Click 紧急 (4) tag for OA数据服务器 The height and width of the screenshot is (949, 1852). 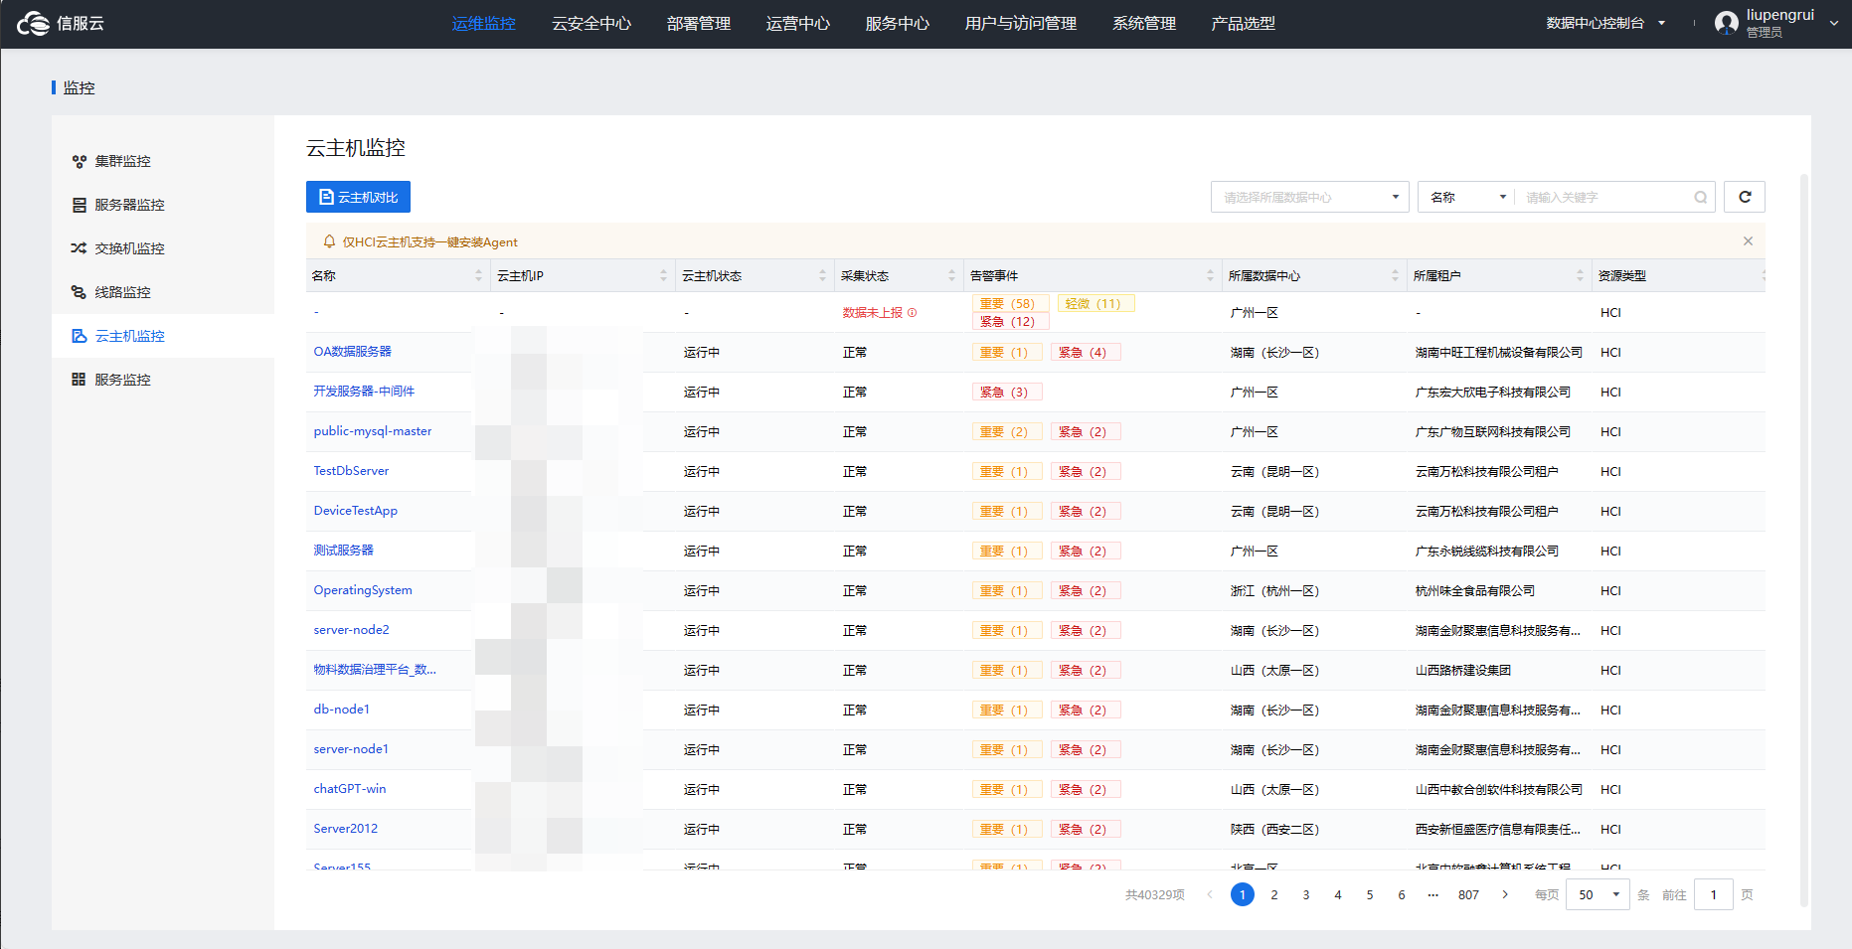1086,352
